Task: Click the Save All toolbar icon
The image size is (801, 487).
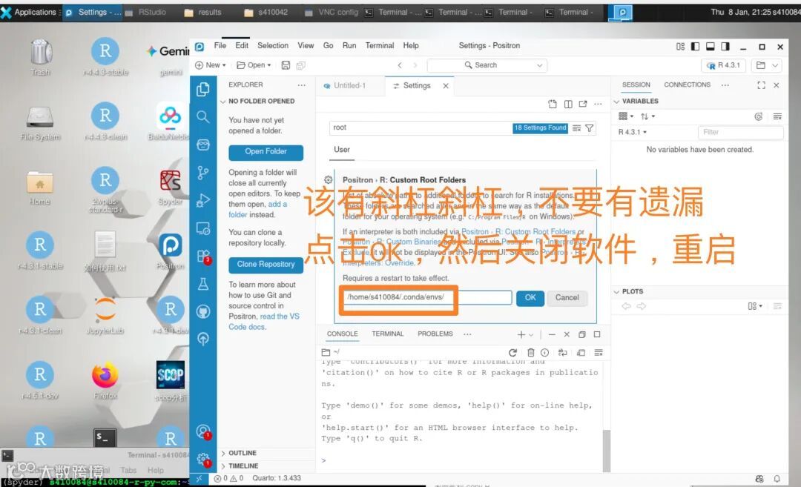Action: [301, 65]
